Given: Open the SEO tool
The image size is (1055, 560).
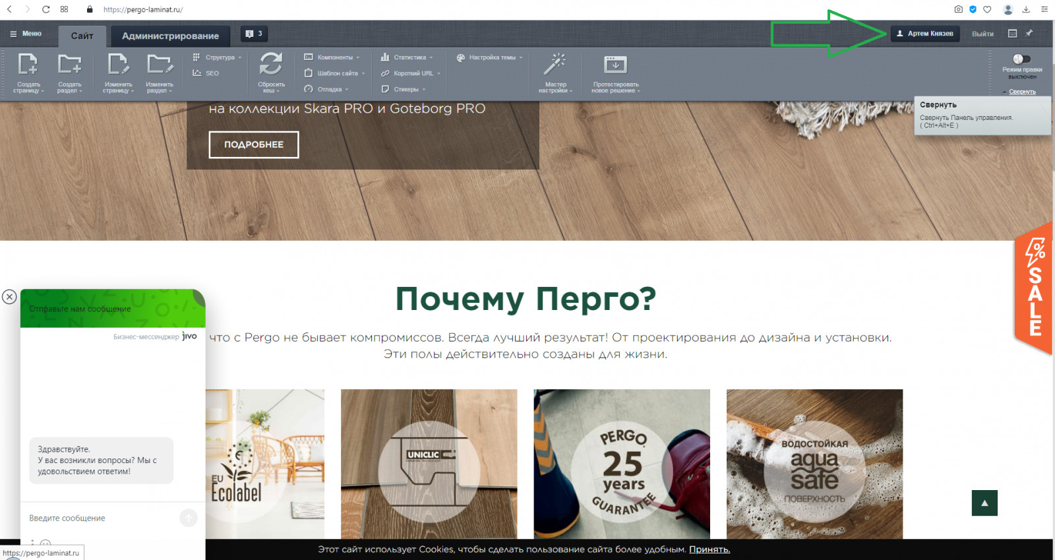Looking at the screenshot, I should pos(206,73).
